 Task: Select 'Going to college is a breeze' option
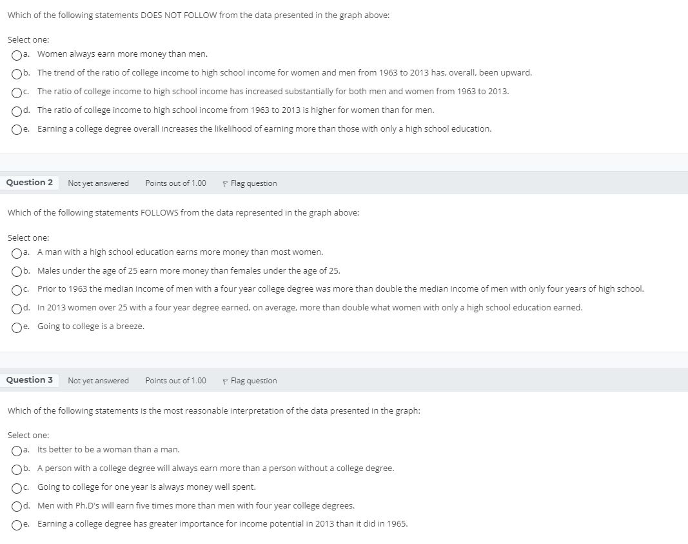[x=17, y=327]
